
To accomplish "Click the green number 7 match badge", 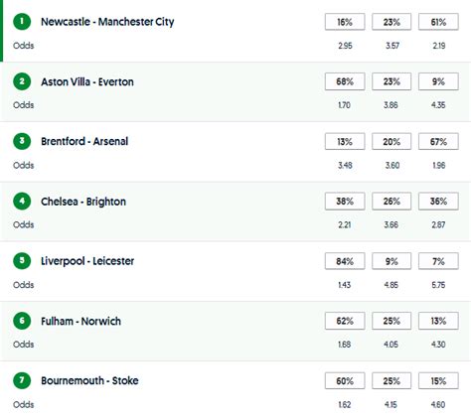I will click(22, 380).
